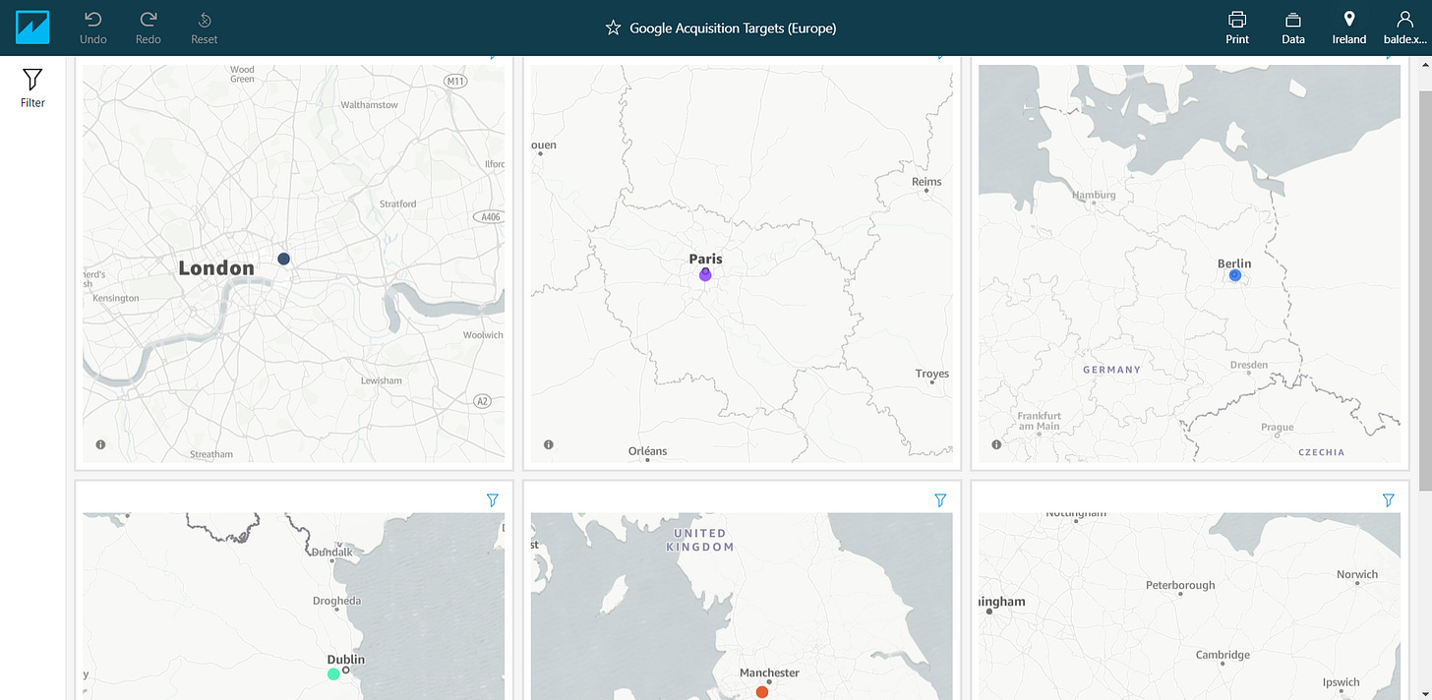The image size is (1432, 700).
Task: Click the 'Wood Green' label on the London map
Action: [242, 75]
